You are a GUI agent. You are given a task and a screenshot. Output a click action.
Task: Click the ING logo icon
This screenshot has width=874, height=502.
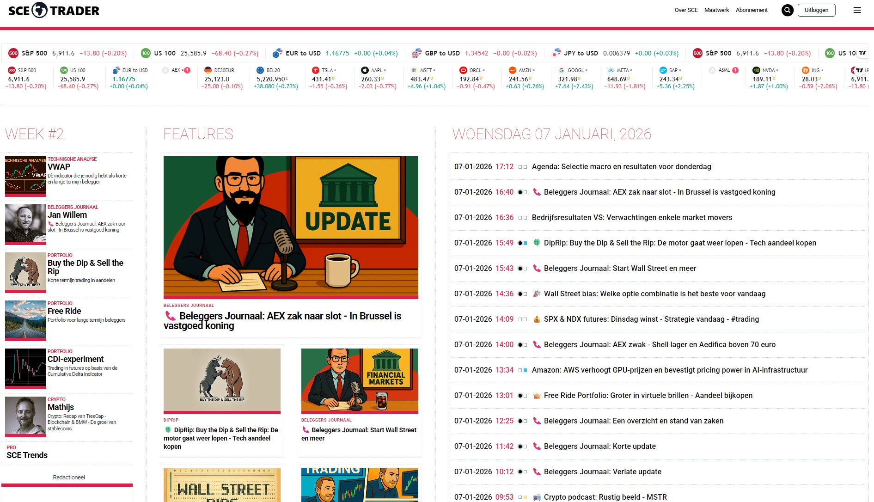(806, 70)
